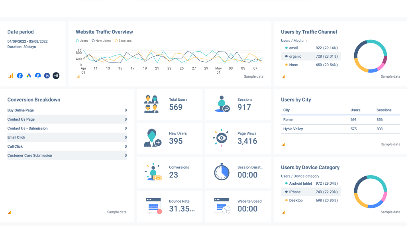Hide the New Users line via legend
Viewport: 408px width, 244px height.
[101, 41]
